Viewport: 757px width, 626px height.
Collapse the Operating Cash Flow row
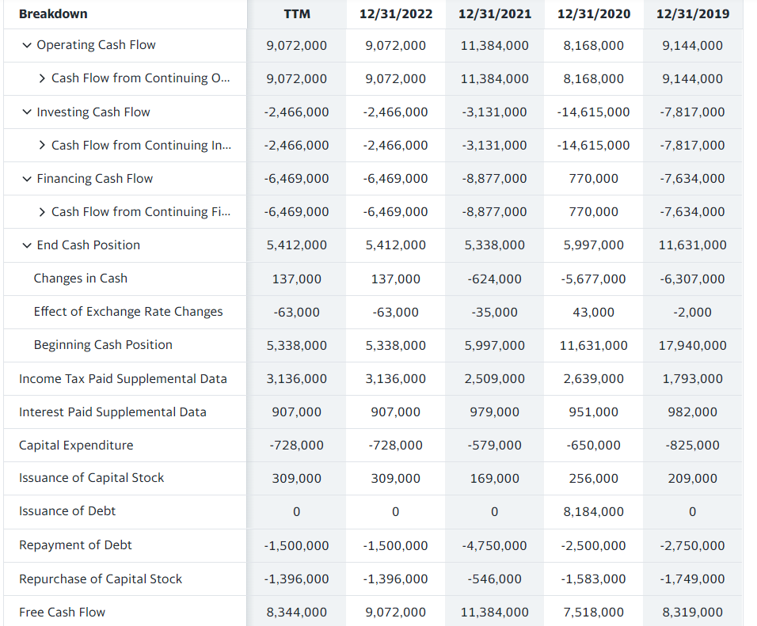coord(27,45)
